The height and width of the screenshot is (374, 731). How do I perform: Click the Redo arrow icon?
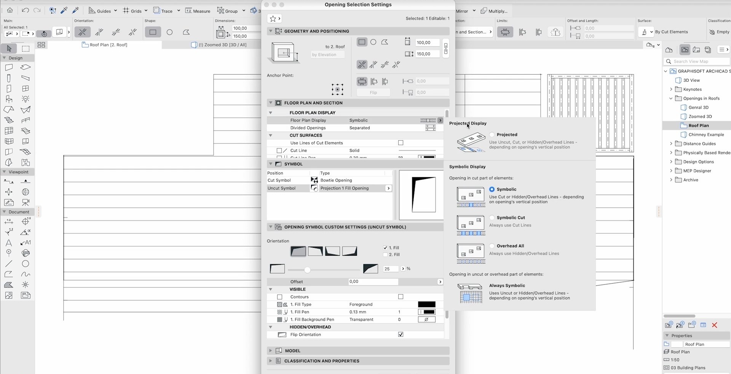(x=37, y=11)
